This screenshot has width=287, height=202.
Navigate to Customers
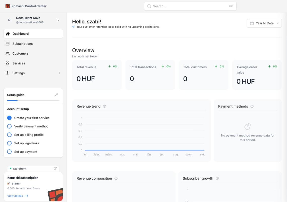point(33,53)
